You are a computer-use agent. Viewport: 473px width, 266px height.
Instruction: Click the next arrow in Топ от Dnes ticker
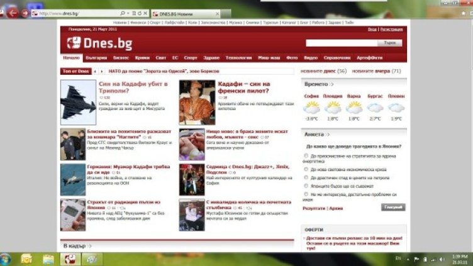[102, 72]
